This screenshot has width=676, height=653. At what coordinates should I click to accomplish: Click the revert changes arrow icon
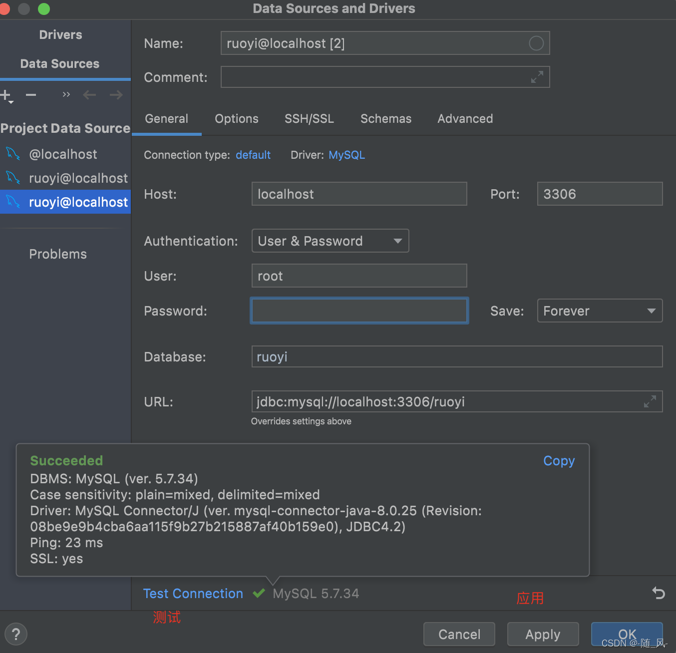tap(659, 593)
